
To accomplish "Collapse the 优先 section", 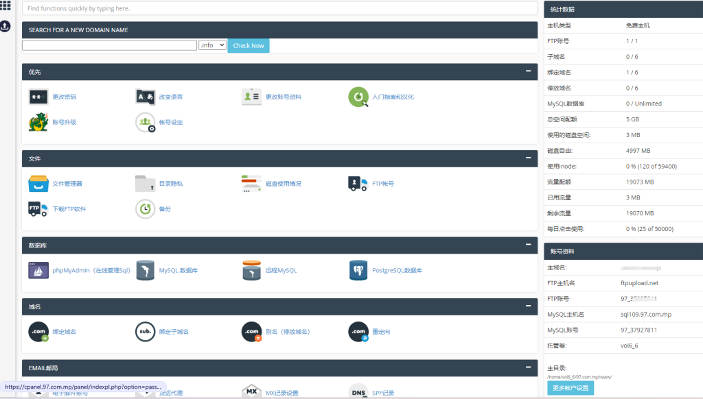I will (528, 71).
